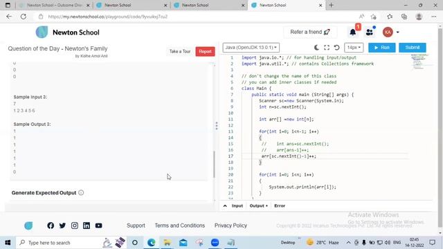The height and width of the screenshot is (249, 443).
Task: Click the code minimap preview
Action: coord(421,62)
